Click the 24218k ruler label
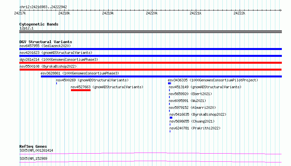The width and height of the screenshot is (291, 166). (x=64, y=13)
